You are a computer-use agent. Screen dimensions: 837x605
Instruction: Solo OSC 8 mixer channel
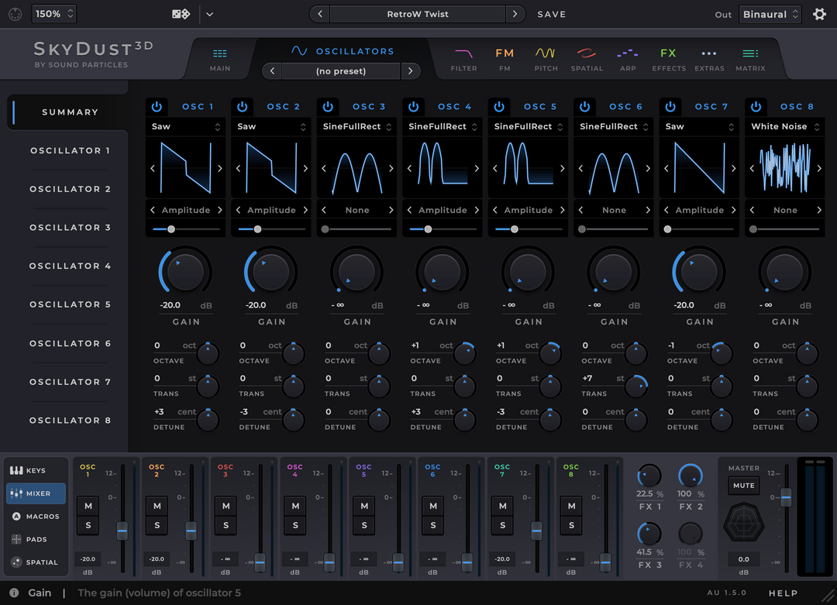click(571, 525)
